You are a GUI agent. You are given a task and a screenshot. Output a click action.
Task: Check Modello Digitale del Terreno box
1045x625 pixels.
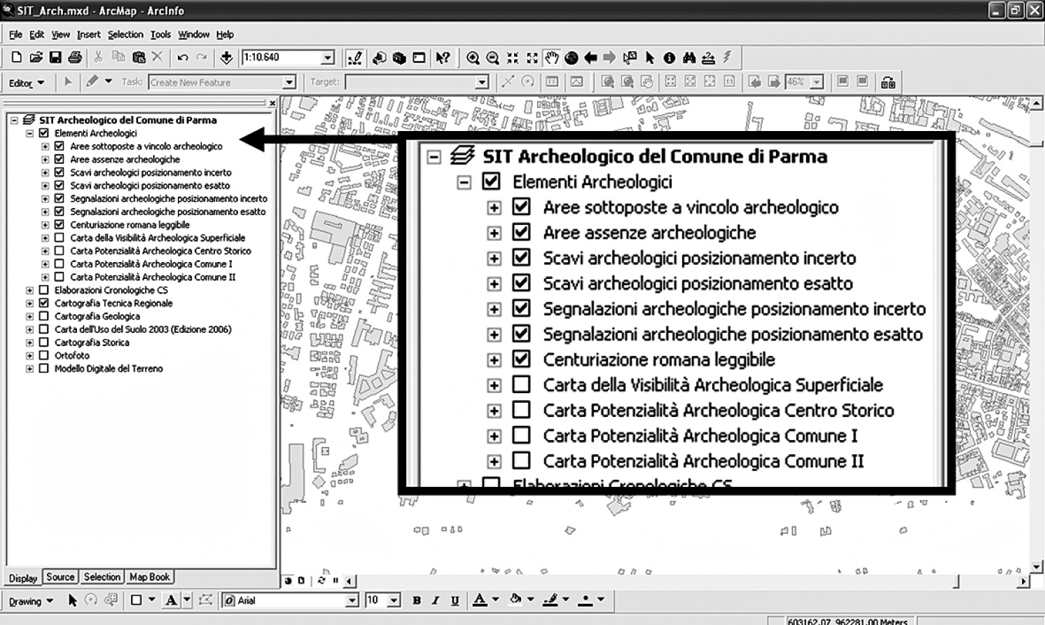(44, 369)
